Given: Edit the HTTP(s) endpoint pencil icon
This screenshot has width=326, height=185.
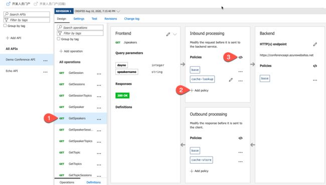Looking at the screenshot, I should click(315, 44).
